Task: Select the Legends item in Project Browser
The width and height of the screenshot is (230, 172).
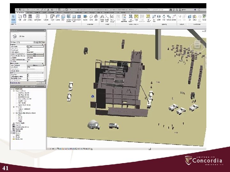Action: (18, 125)
